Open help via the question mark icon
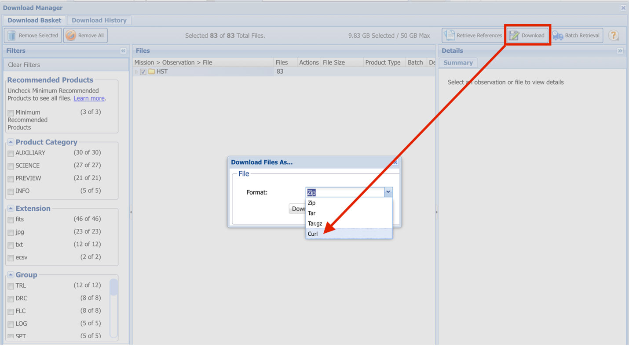Viewport: 629px width, 346px height. pyautogui.click(x=614, y=36)
